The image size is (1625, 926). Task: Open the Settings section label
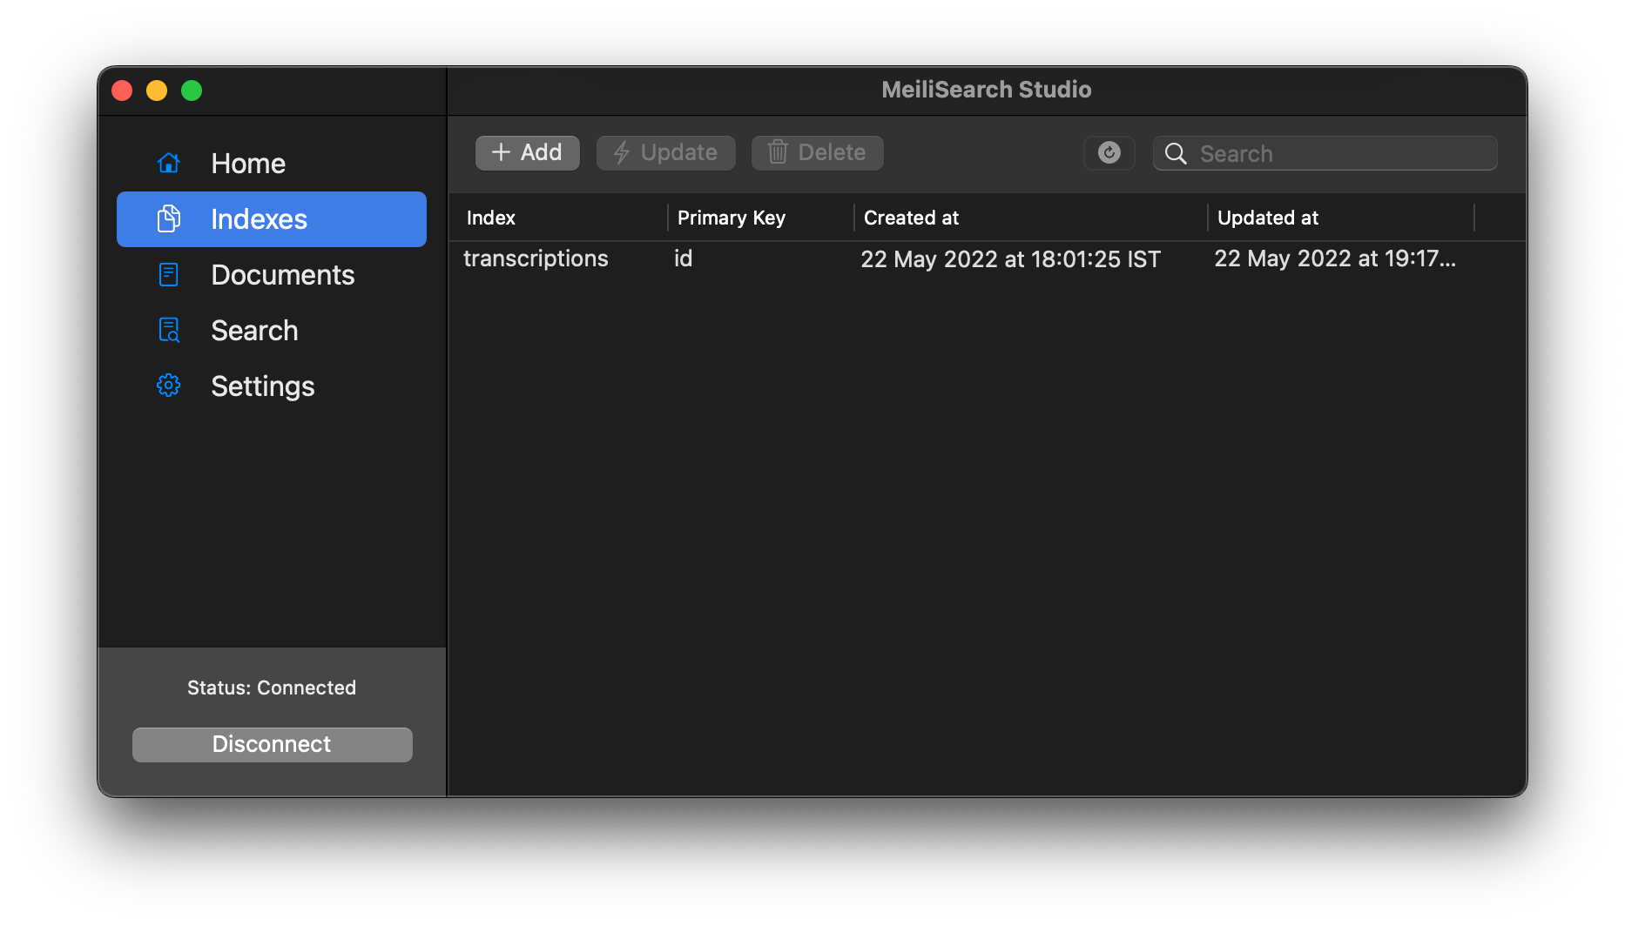(x=262, y=386)
